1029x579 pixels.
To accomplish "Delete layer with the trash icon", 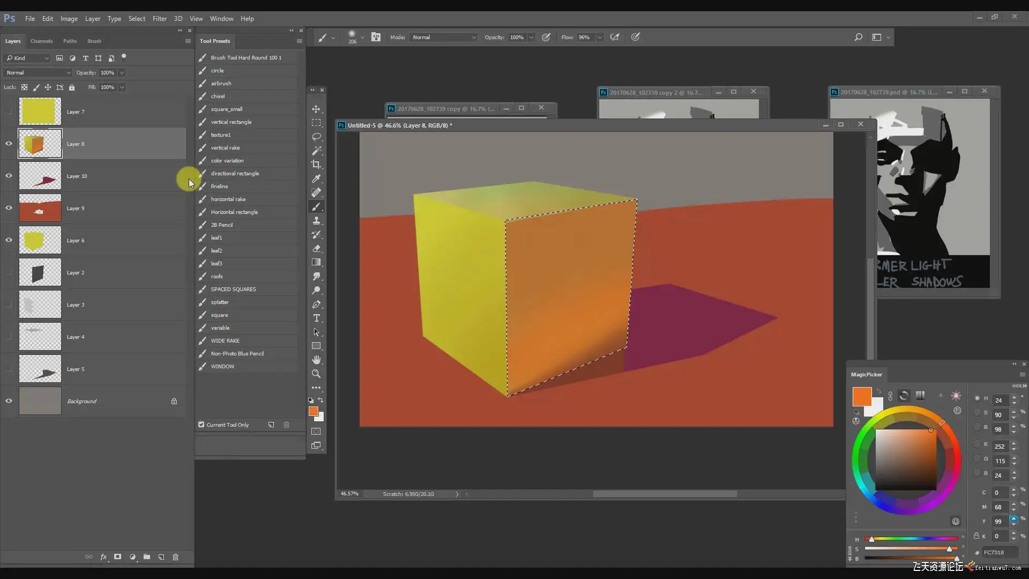I will 175,557.
